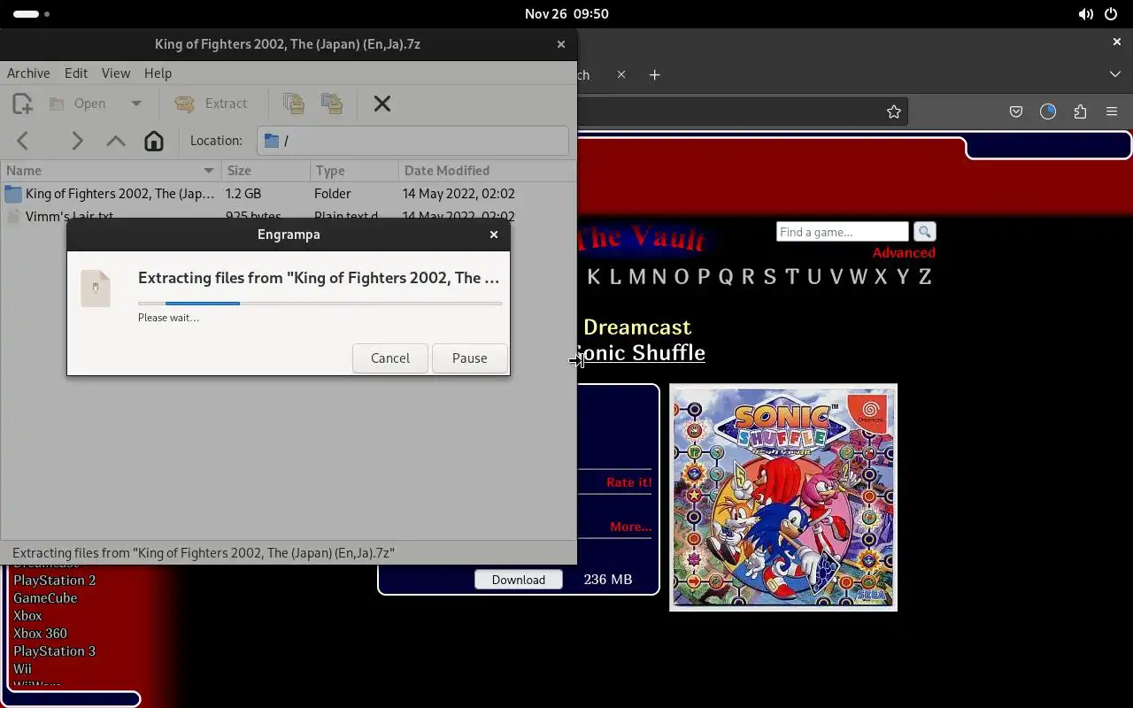Open the system volume icon
The image size is (1133, 708).
pos(1085,14)
